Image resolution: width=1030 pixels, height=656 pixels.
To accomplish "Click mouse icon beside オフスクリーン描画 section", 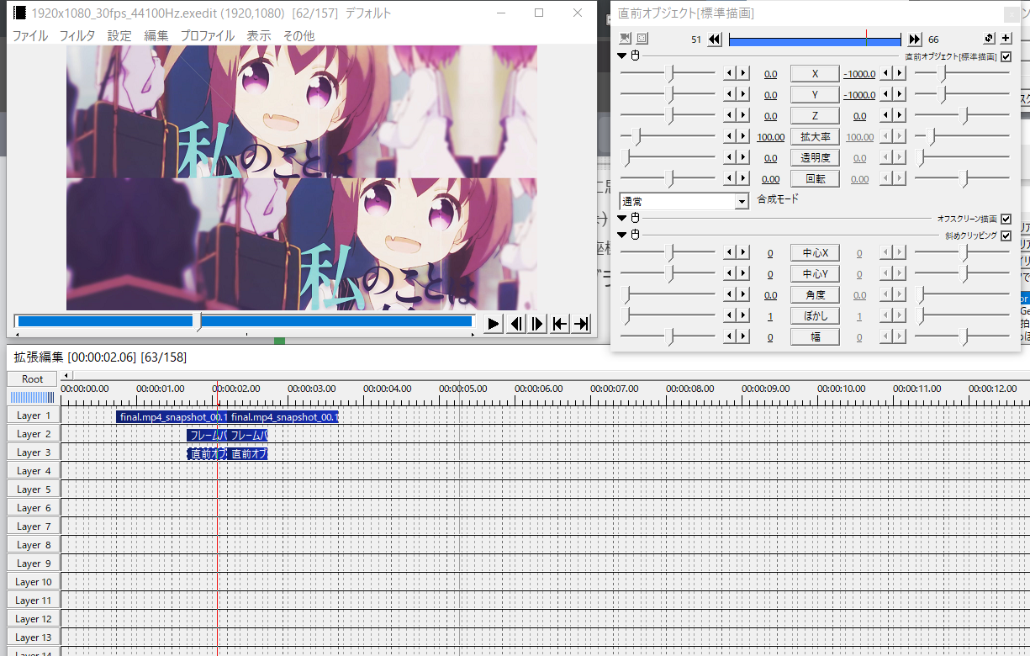I will [x=636, y=218].
